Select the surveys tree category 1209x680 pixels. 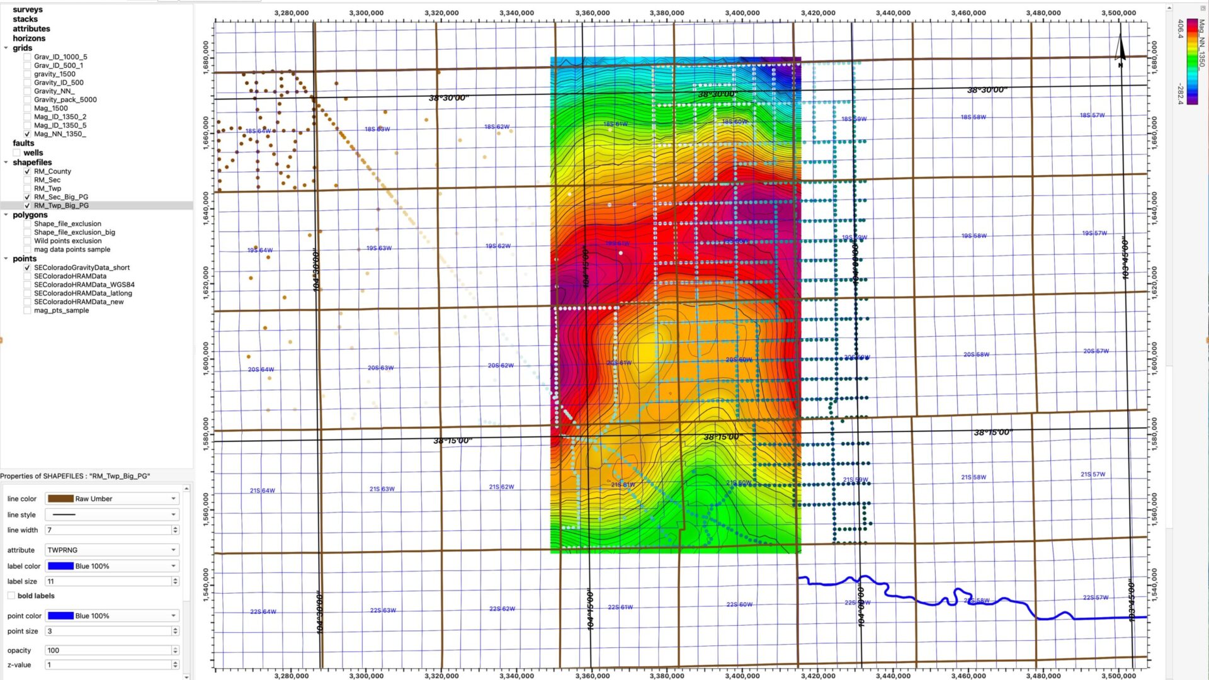(x=28, y=9)
